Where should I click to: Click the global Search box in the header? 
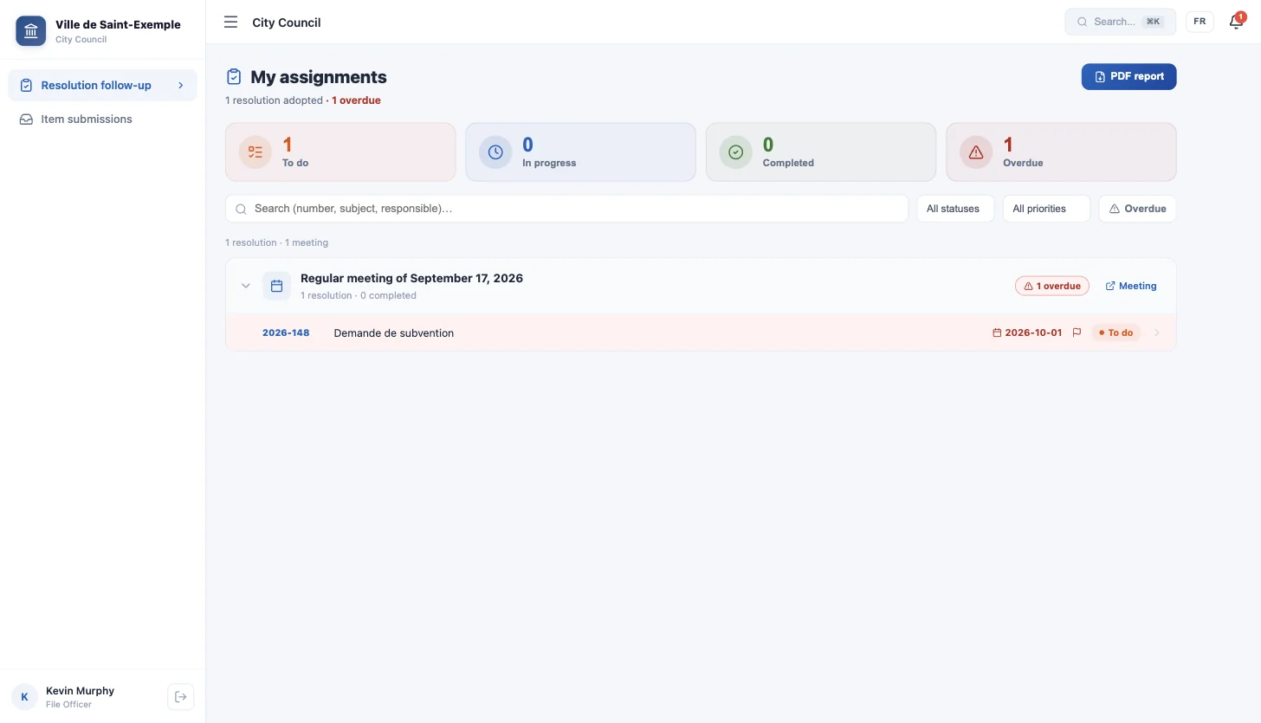1120,22
